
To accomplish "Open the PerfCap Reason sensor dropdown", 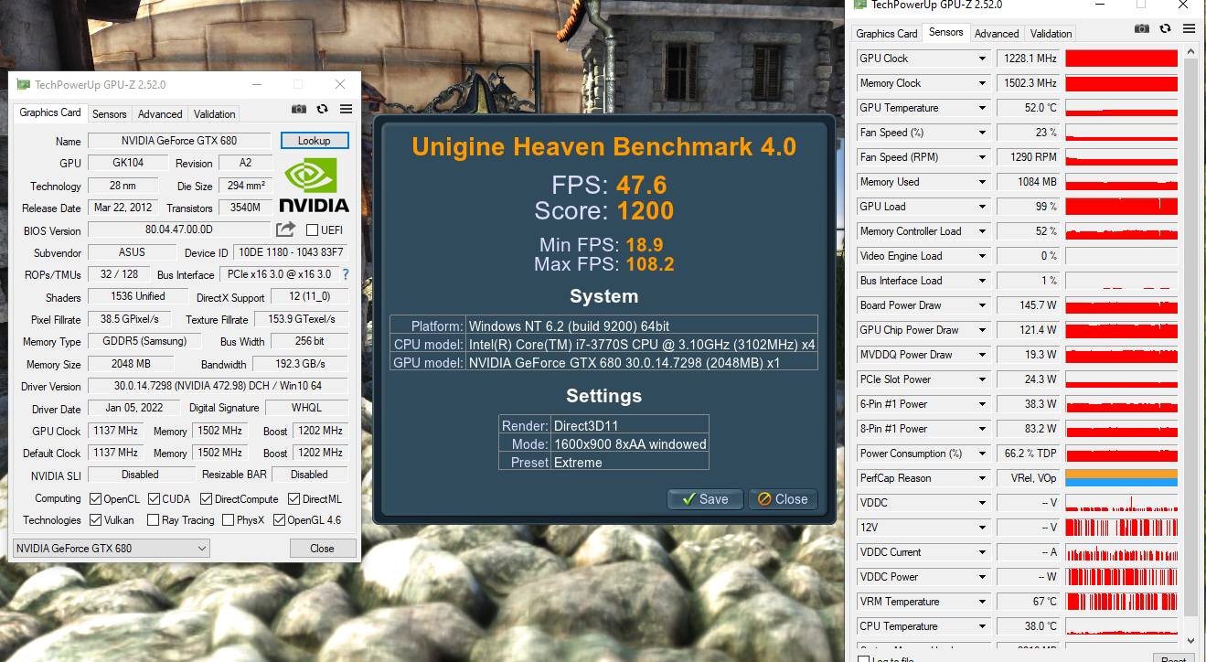I will (x=983, y=478).
